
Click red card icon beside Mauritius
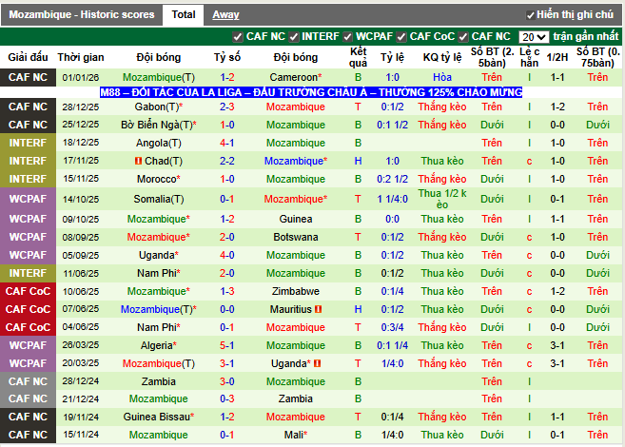click(318, 309)
